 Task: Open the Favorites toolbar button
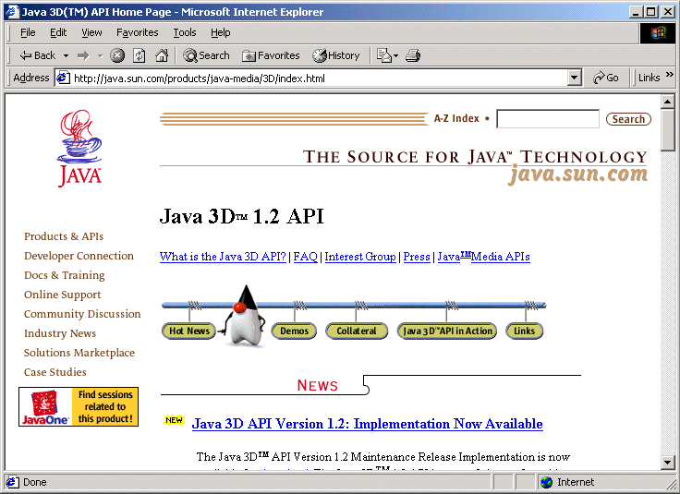271,55
